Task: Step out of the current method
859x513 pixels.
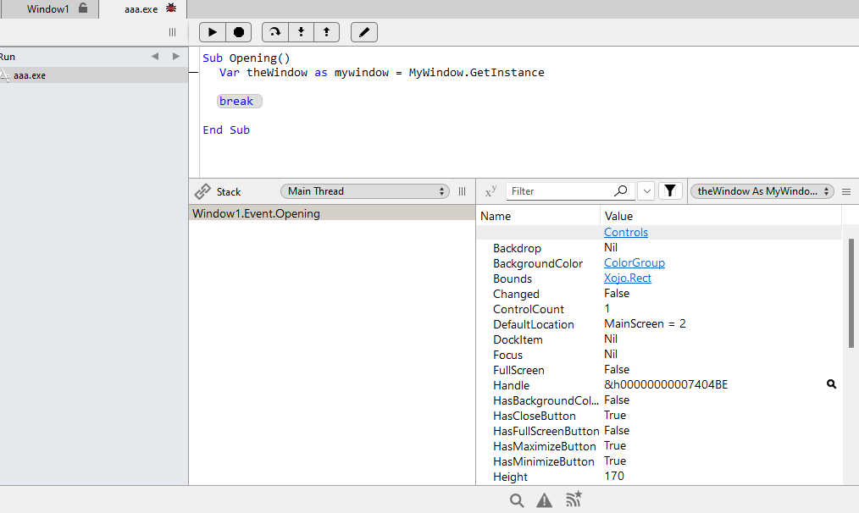Action: pos(326,32)
